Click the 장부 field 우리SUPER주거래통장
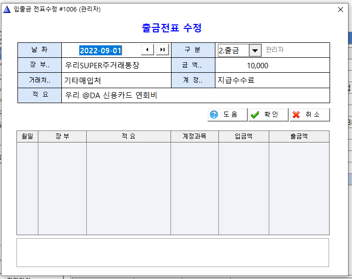The image size is (352, 279). point(116,65)
